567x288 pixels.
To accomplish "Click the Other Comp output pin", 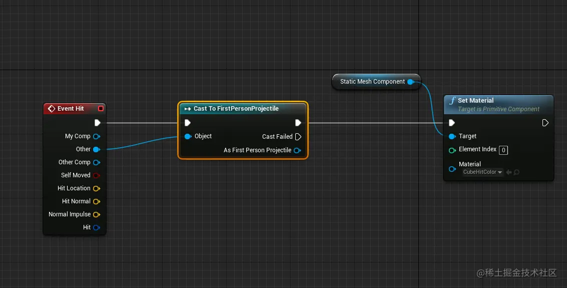I will (97, 162).
